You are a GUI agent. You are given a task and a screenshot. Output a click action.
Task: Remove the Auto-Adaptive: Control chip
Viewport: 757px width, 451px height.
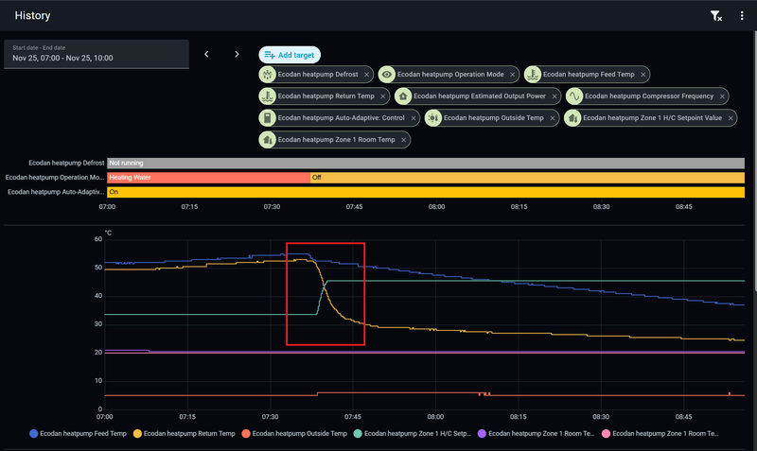(x=414, y=118)
